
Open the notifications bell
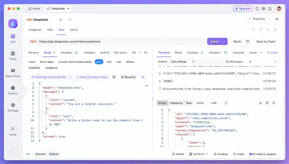tap(270, 9)
